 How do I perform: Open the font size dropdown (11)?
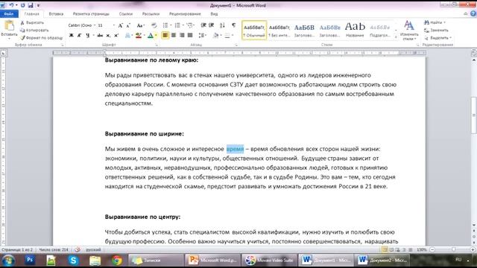[114, 25]
